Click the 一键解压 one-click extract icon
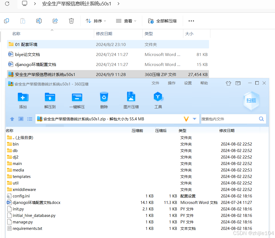Screen dimensions: 275x238 pyautogui.click(x=77, y=97)
